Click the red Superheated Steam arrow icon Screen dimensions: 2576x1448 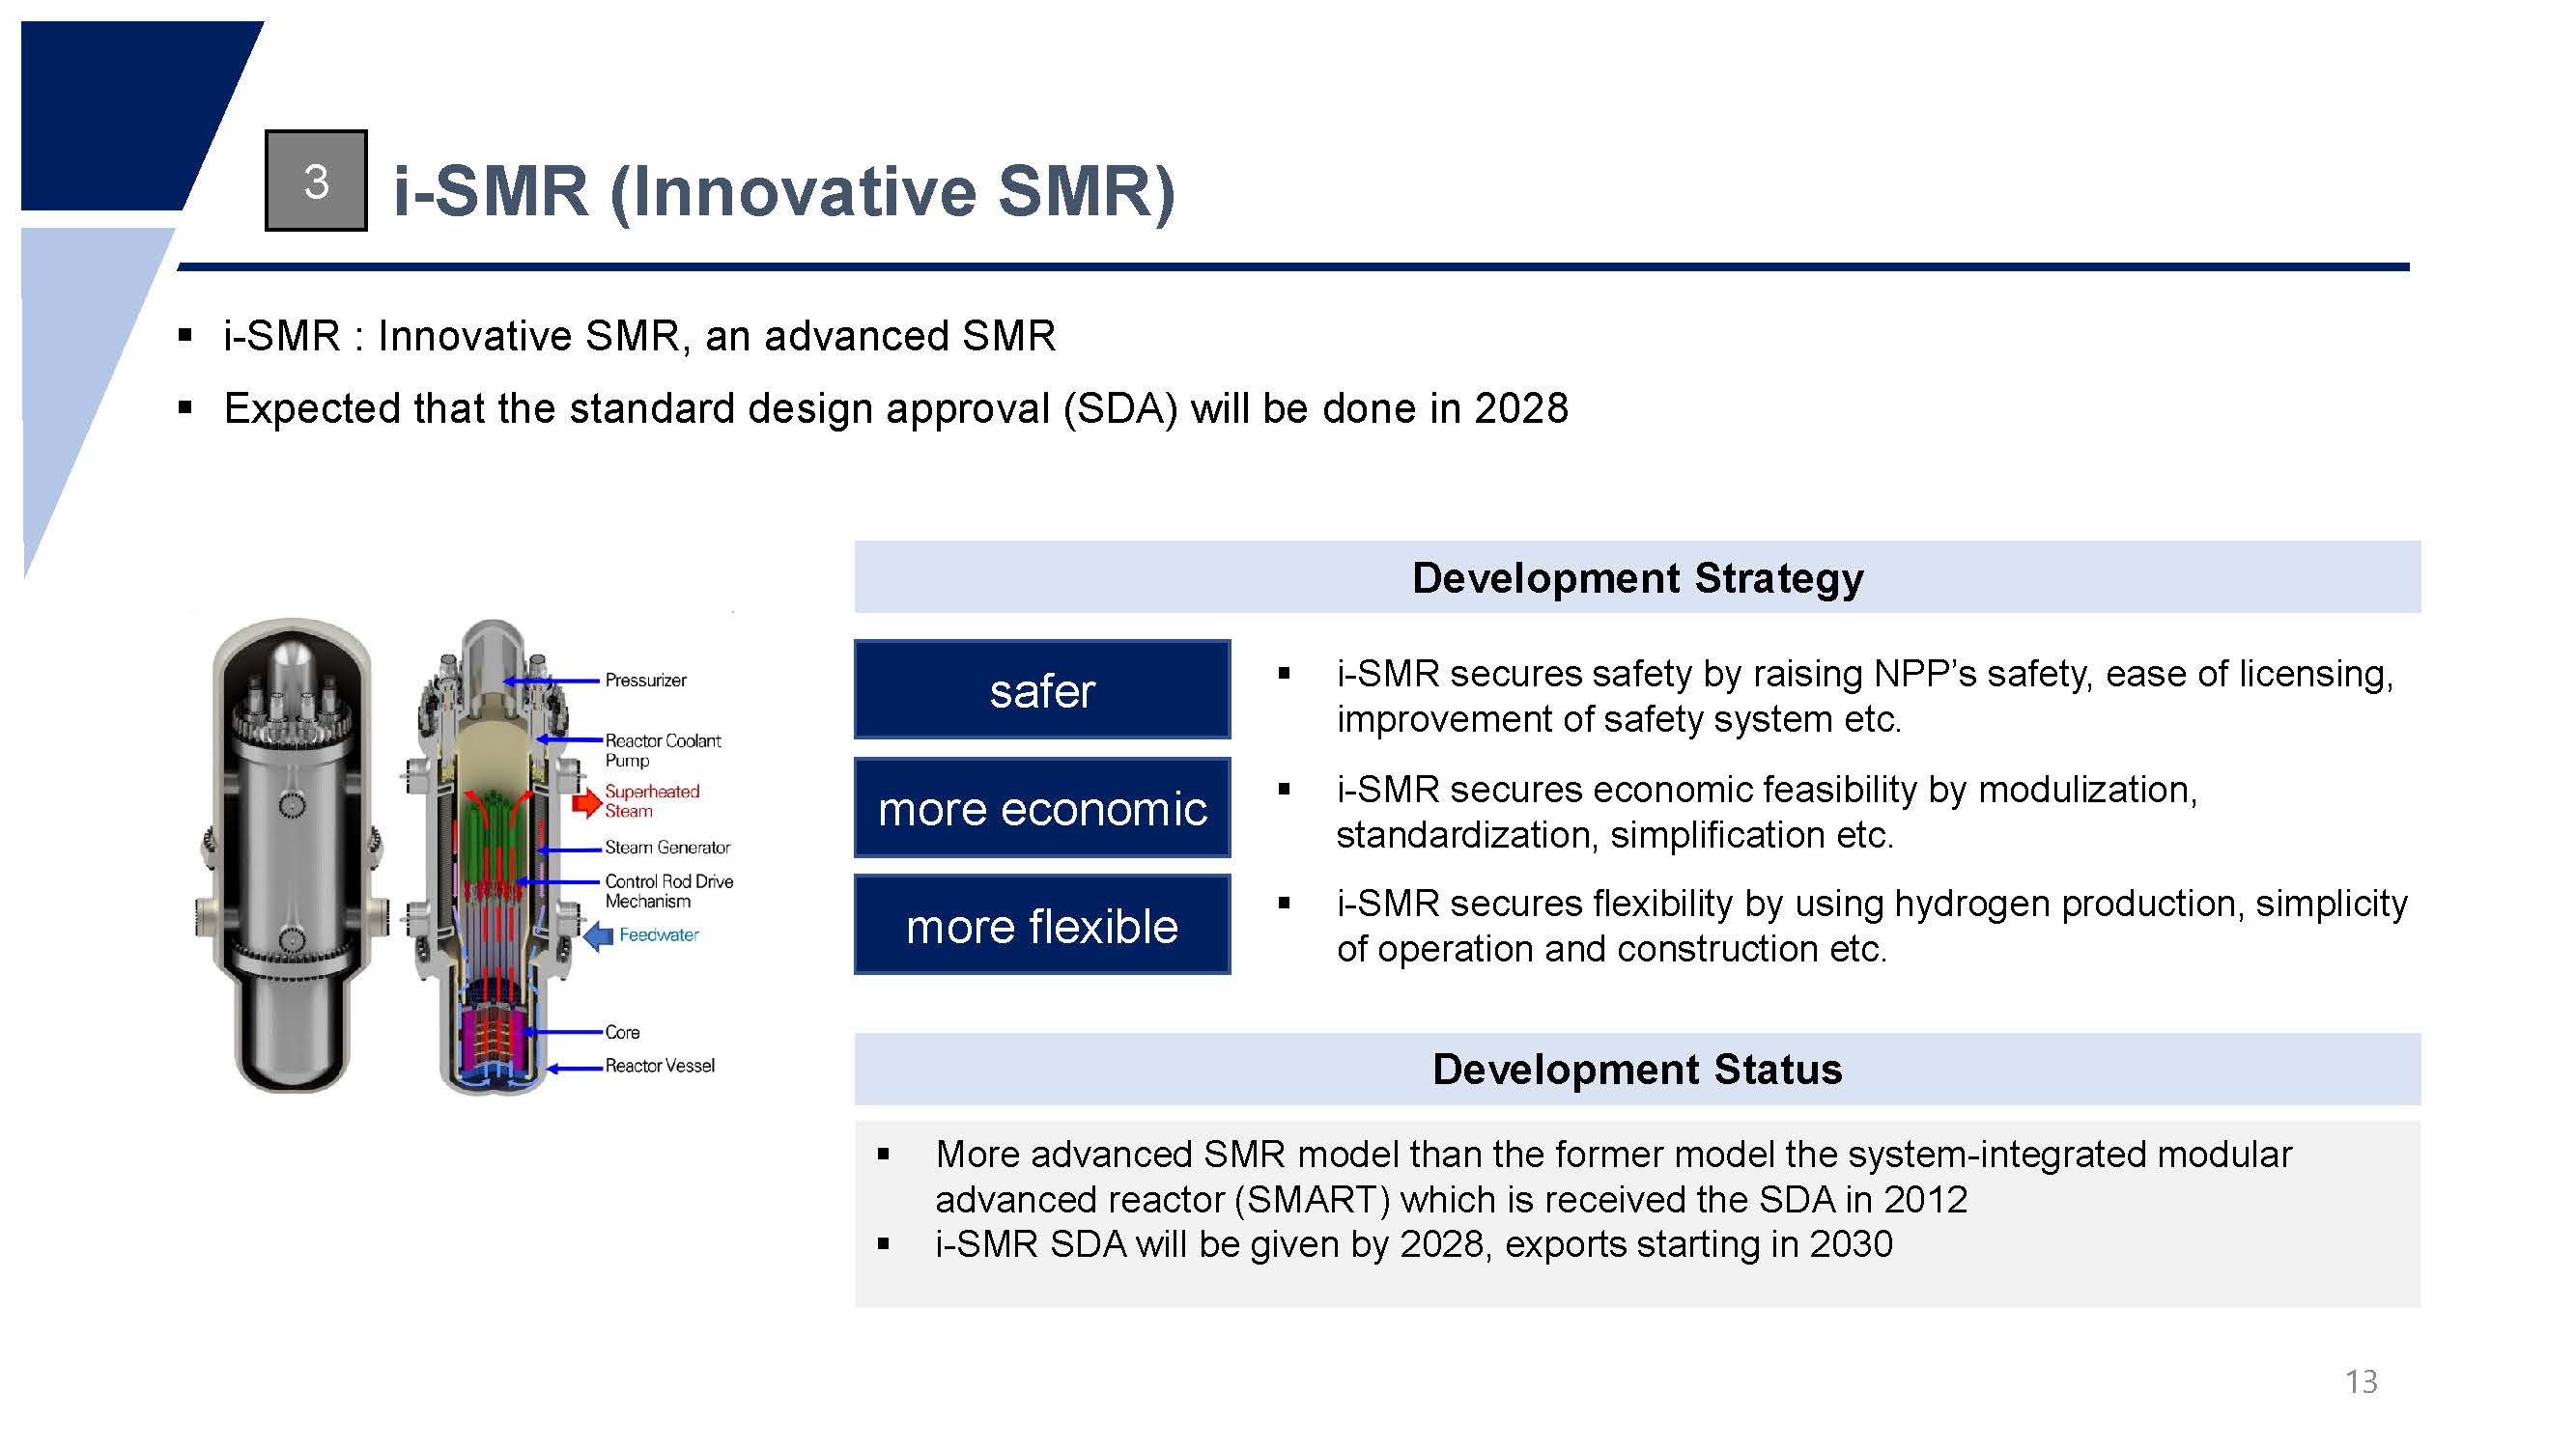click(x=586, y=803)
